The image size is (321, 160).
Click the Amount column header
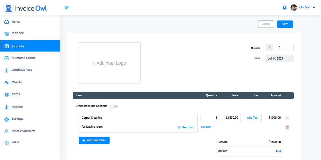tap(275, 95)
